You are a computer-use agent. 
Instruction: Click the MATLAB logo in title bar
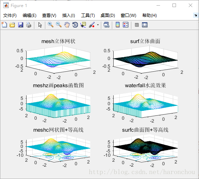6,6
